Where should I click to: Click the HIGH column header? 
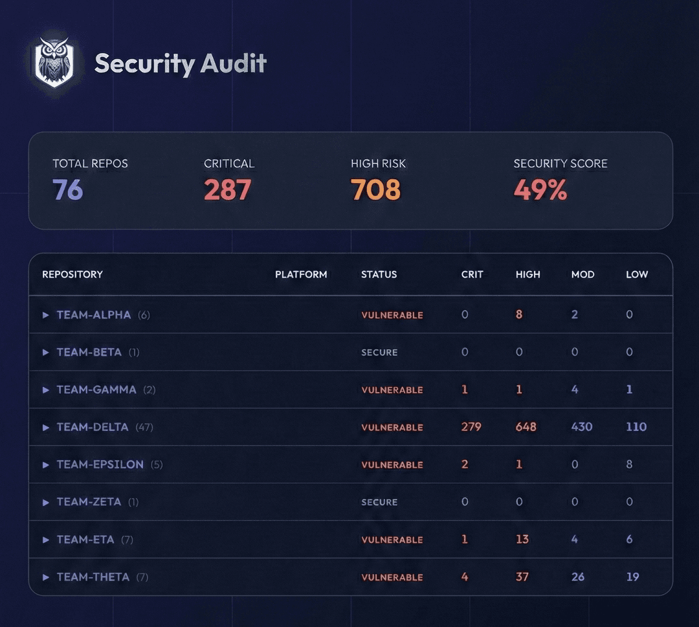527,274
